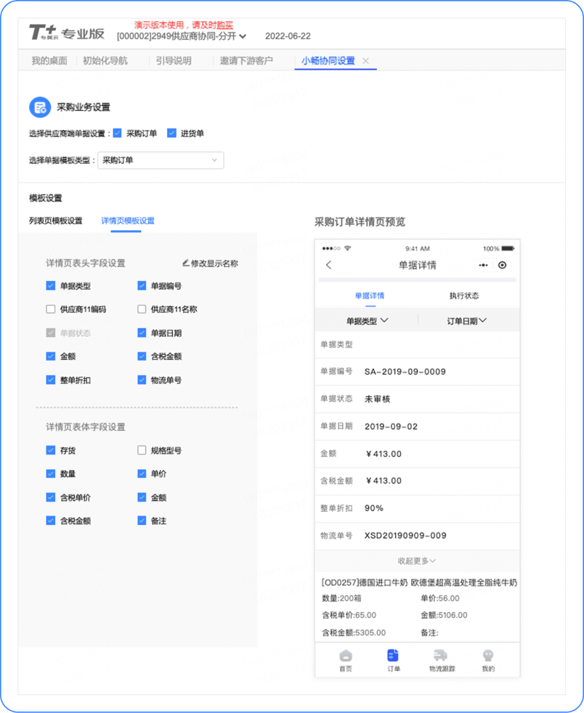
Task: Tap the back arrow in phone preview
Action: tap(328, 265)
